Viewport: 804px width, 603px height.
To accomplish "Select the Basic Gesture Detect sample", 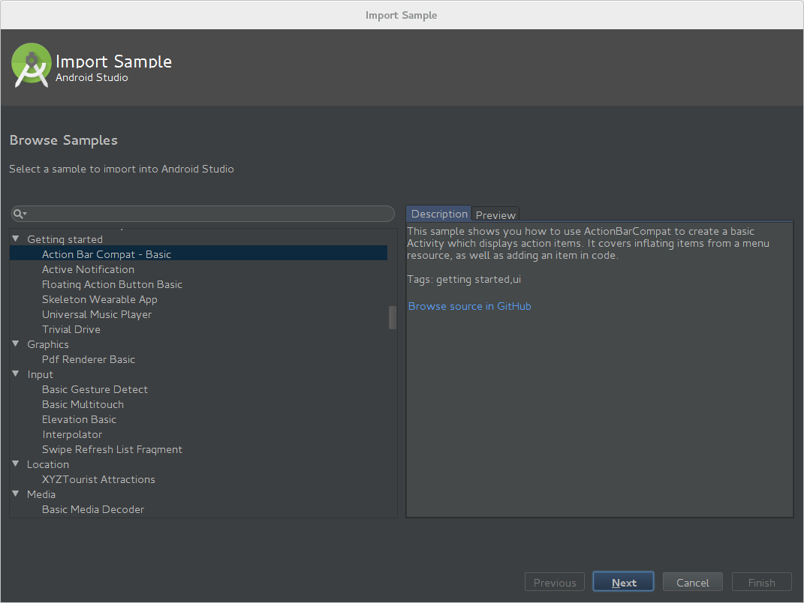I will pyautogui.click(x=95, y=389).
